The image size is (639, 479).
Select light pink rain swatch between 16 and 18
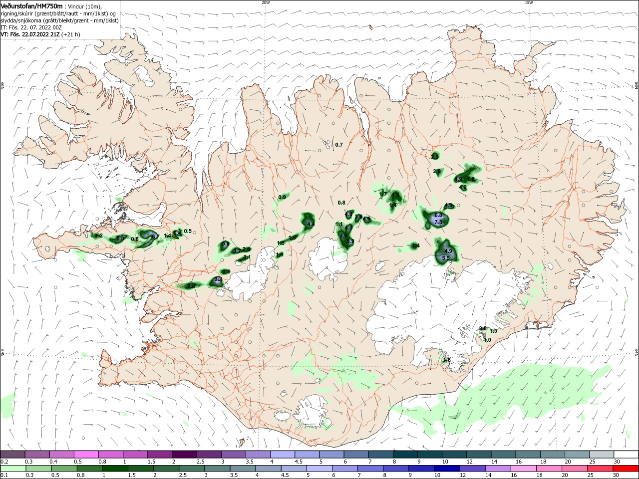[523, 469]
